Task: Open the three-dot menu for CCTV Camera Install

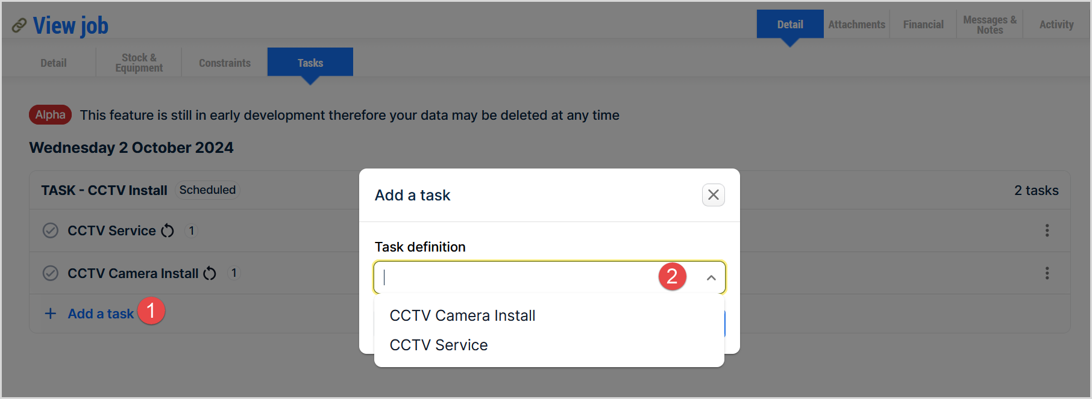Action: 1047,273
